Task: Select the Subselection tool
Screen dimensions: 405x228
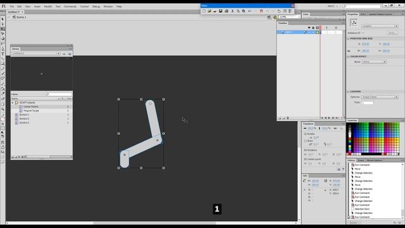Action: click(x=3, y=24)
